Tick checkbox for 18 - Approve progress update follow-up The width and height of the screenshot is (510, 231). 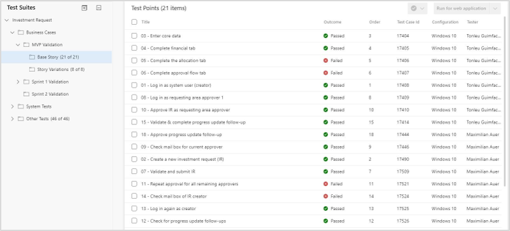coord(134,135)
